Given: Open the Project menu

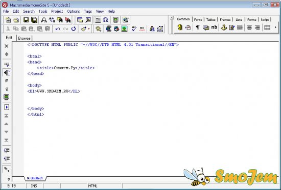Looking at the screenshot, I should click(x=57, y=11).
